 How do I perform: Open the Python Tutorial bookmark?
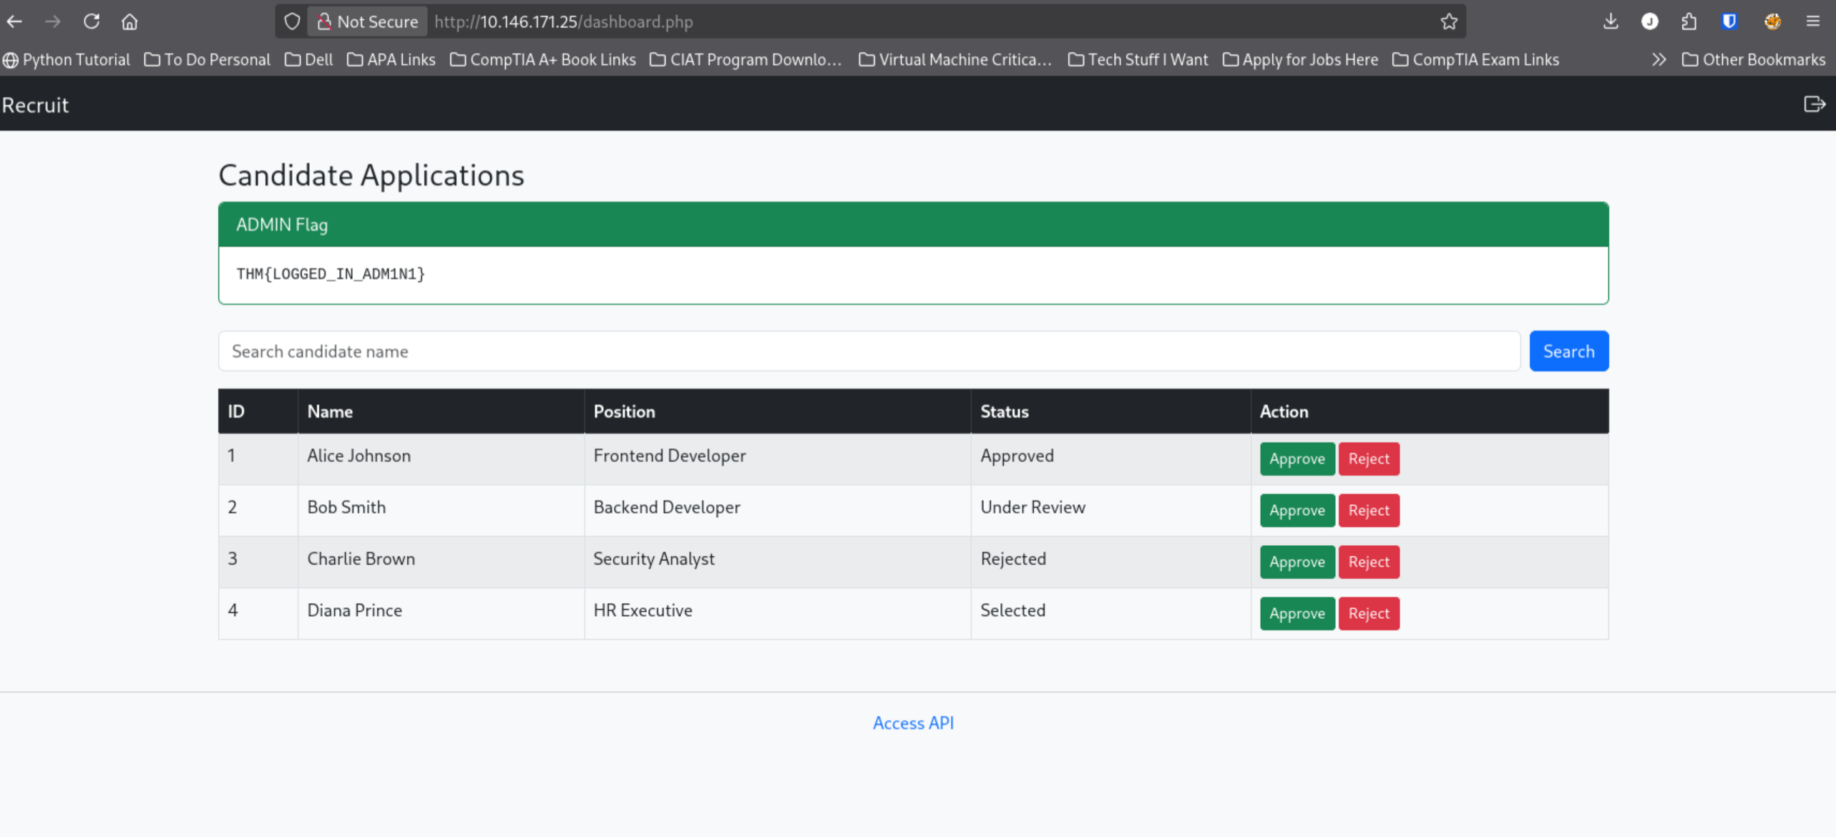pos(67,59)
